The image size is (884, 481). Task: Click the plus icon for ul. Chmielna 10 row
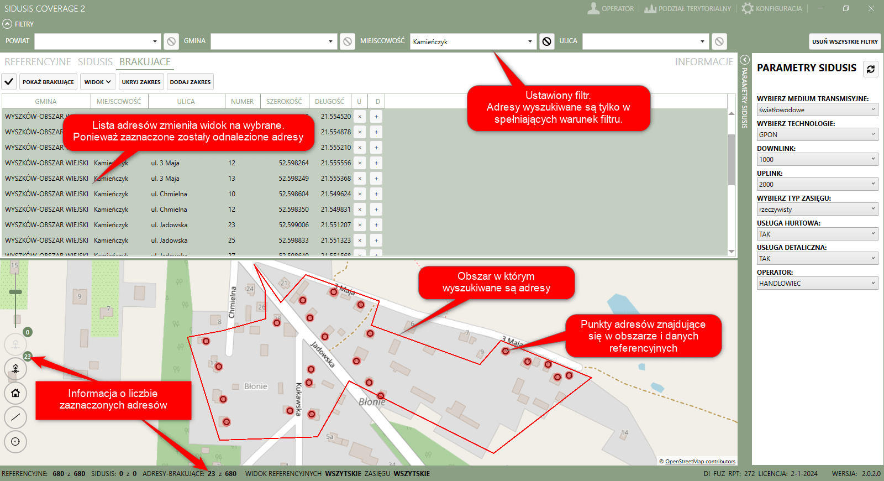376,194
